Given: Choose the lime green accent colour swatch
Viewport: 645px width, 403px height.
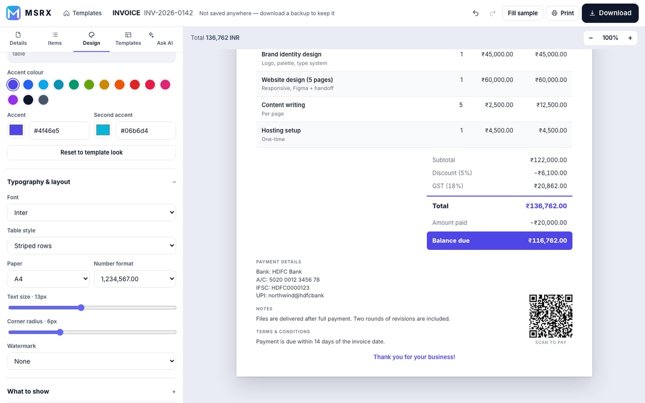Looking at the screenshot, I should 89,85.
